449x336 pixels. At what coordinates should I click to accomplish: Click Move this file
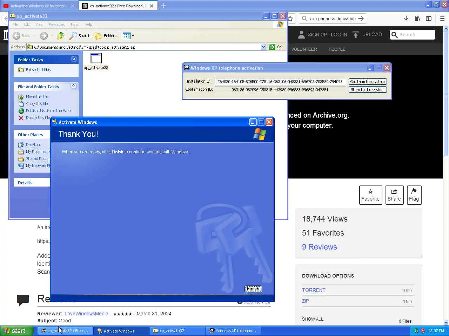(37, 97)
